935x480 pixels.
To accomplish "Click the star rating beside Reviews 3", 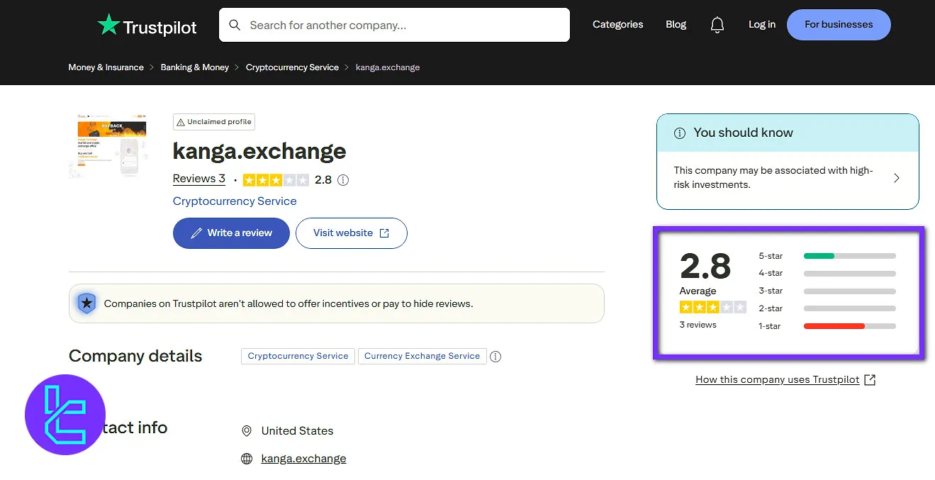I will (x=276, y=180).
